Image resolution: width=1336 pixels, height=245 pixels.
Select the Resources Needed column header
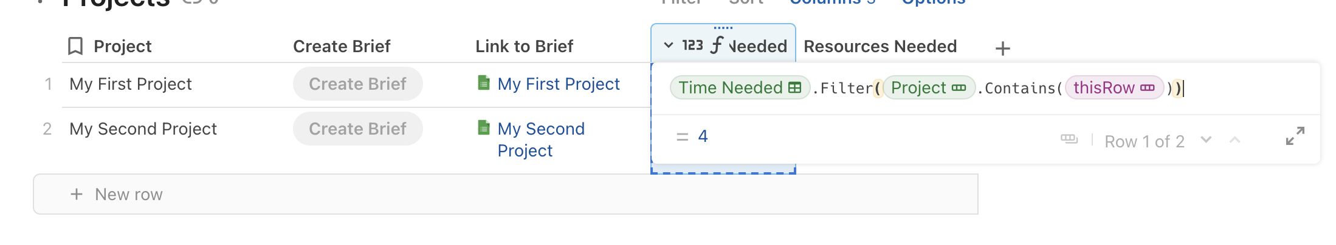[x=880, y=46]
